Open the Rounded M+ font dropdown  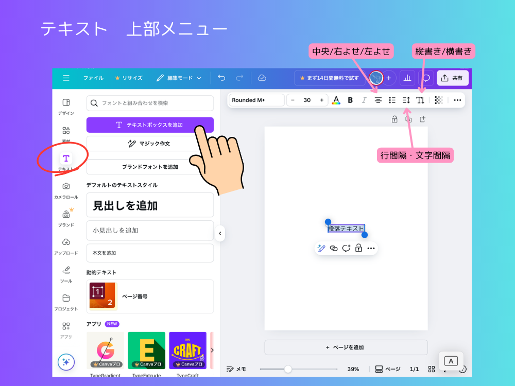pos(256,100)
